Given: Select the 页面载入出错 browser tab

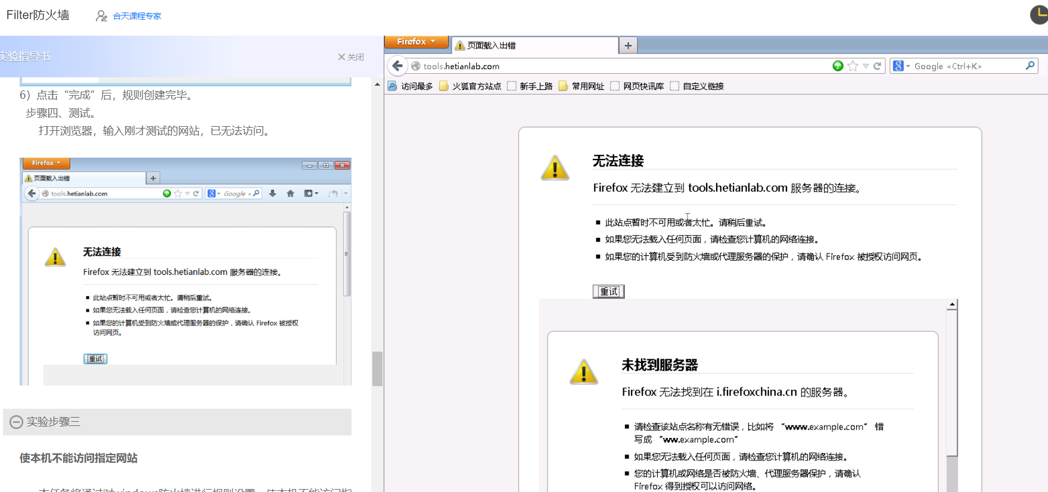Looking at the screenshot, I should pyautogui.click(x=534, y=45).
